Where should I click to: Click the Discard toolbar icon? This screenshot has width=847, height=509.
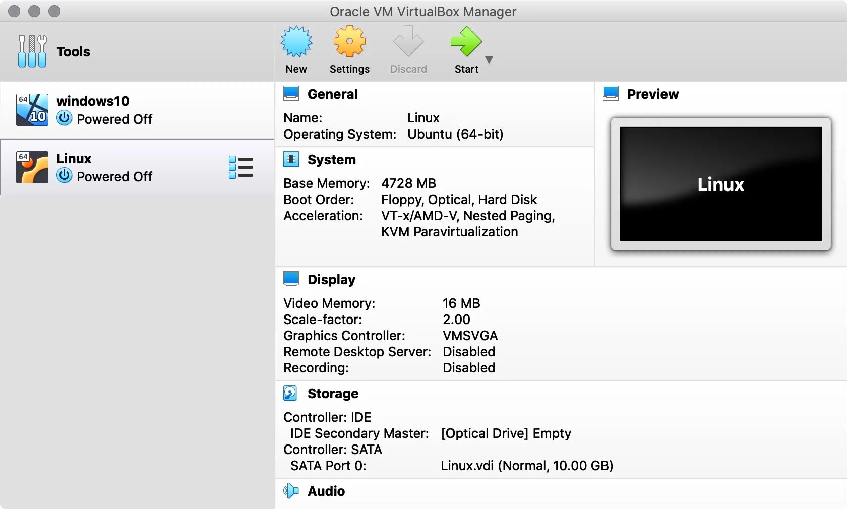click(408, 41)
